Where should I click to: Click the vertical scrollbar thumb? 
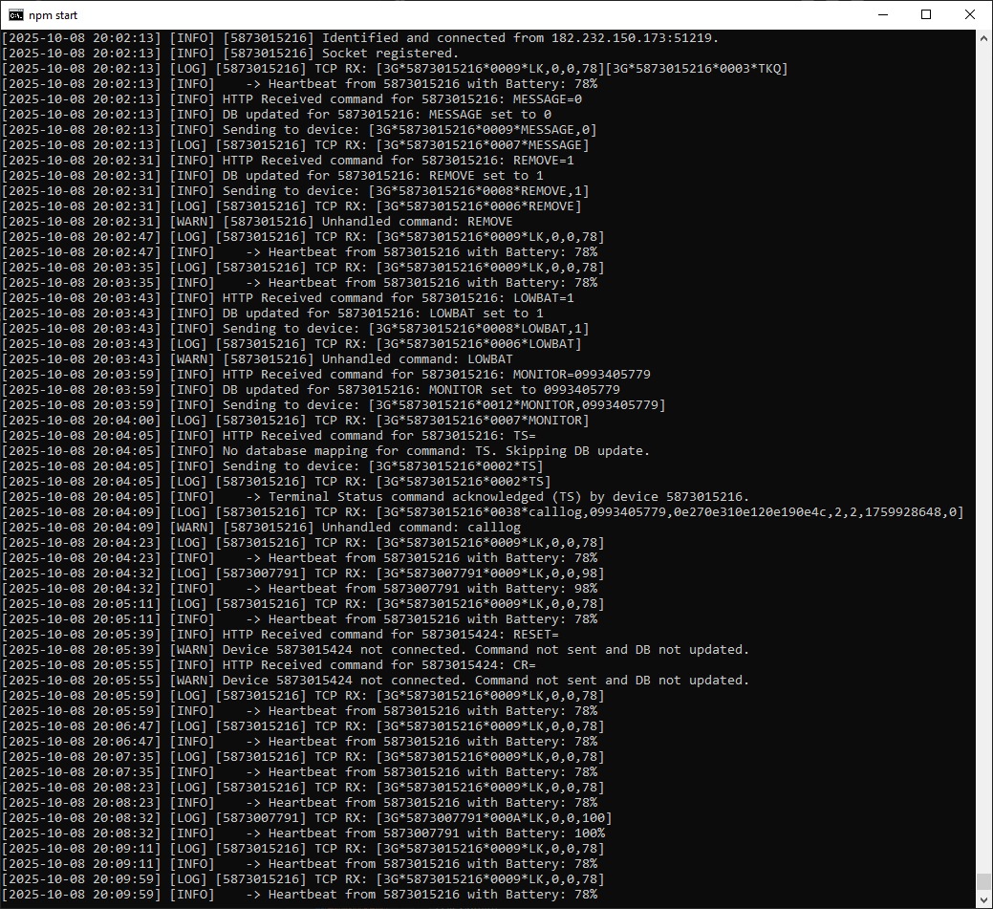tap(983, 881)
